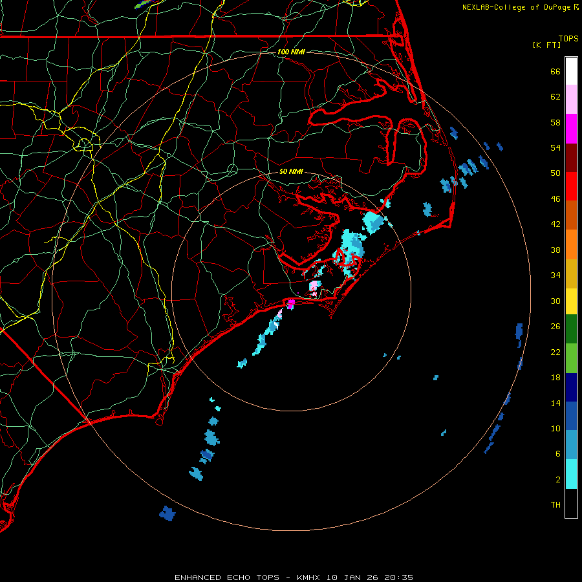582x582 pixels.
Task: Click the '38' legend scale label
Action: click(x=555, y=250)
